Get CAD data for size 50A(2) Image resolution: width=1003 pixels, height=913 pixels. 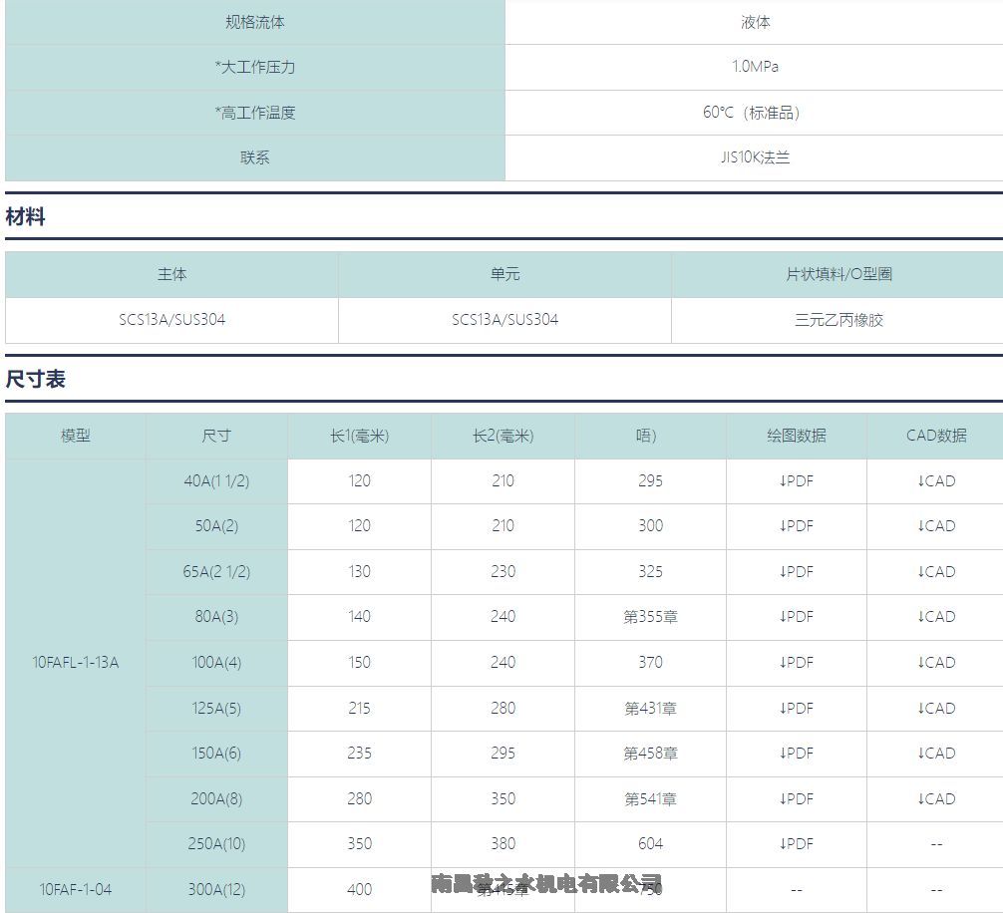[936, 526]
